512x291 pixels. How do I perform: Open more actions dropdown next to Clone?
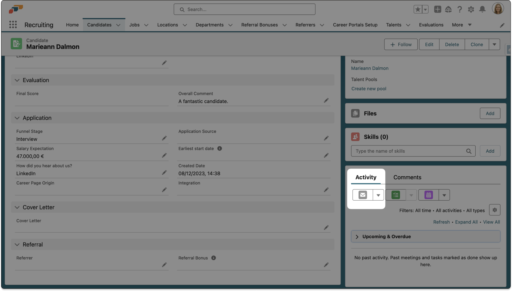click(x=494, y=44)
